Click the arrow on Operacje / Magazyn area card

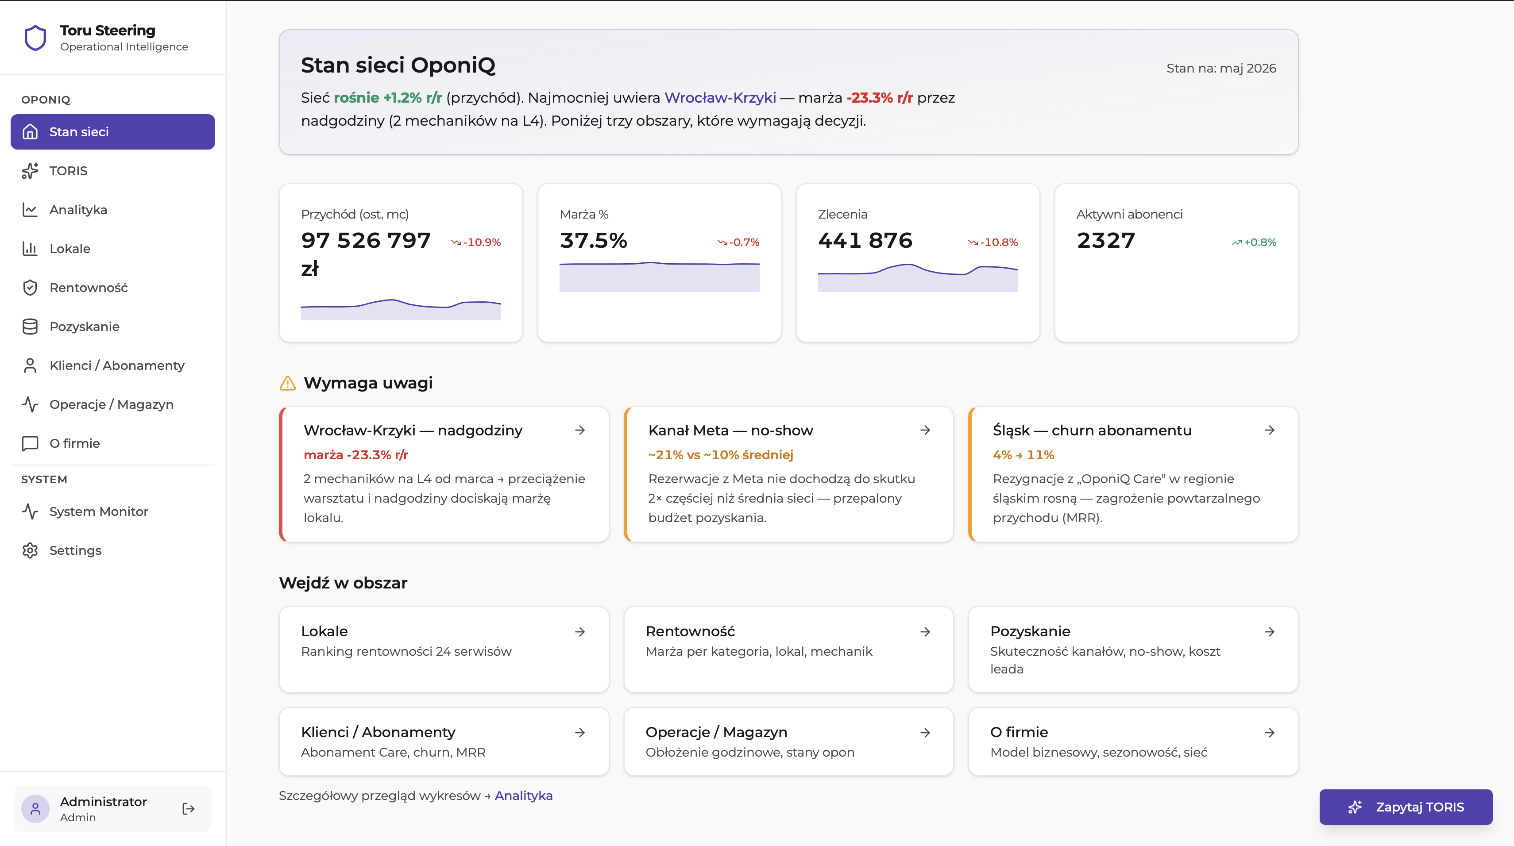tap(925, 733)
